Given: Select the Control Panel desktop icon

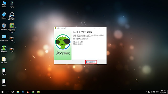Looking at the screenshot, I should click(4, 38).
